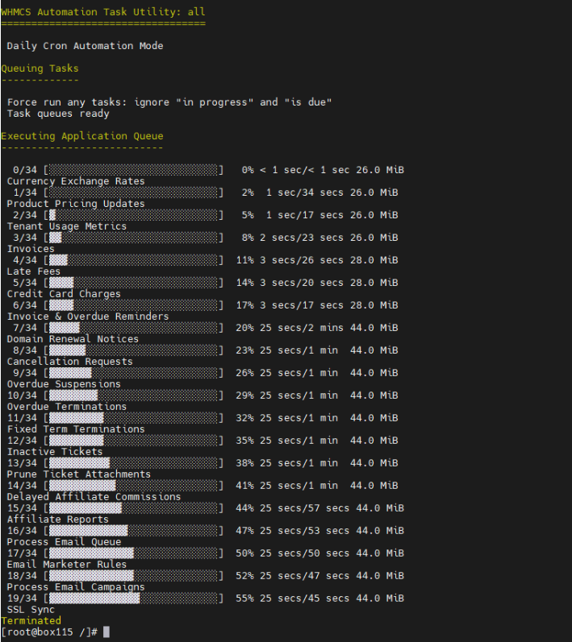
Task: Select the 'Credit Card Charges' text
Action: pos(64,293)
